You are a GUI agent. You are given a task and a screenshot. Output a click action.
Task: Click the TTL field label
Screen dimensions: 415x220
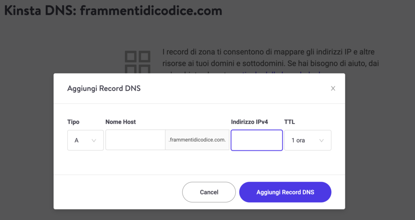point(289,122)
